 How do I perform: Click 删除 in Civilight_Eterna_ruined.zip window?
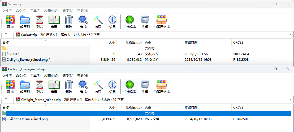[x=69, y=87]
